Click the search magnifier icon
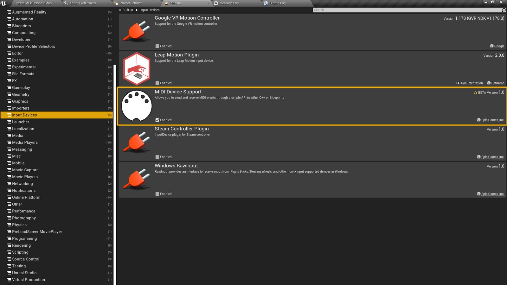 click(504, 10)
